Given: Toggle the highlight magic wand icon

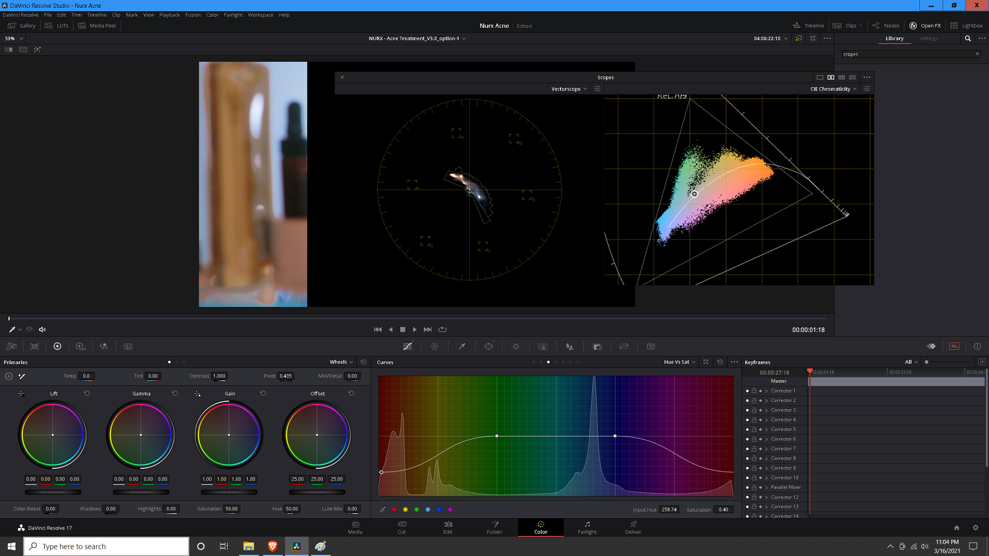Looking at the screenshot, I should 37,49.
